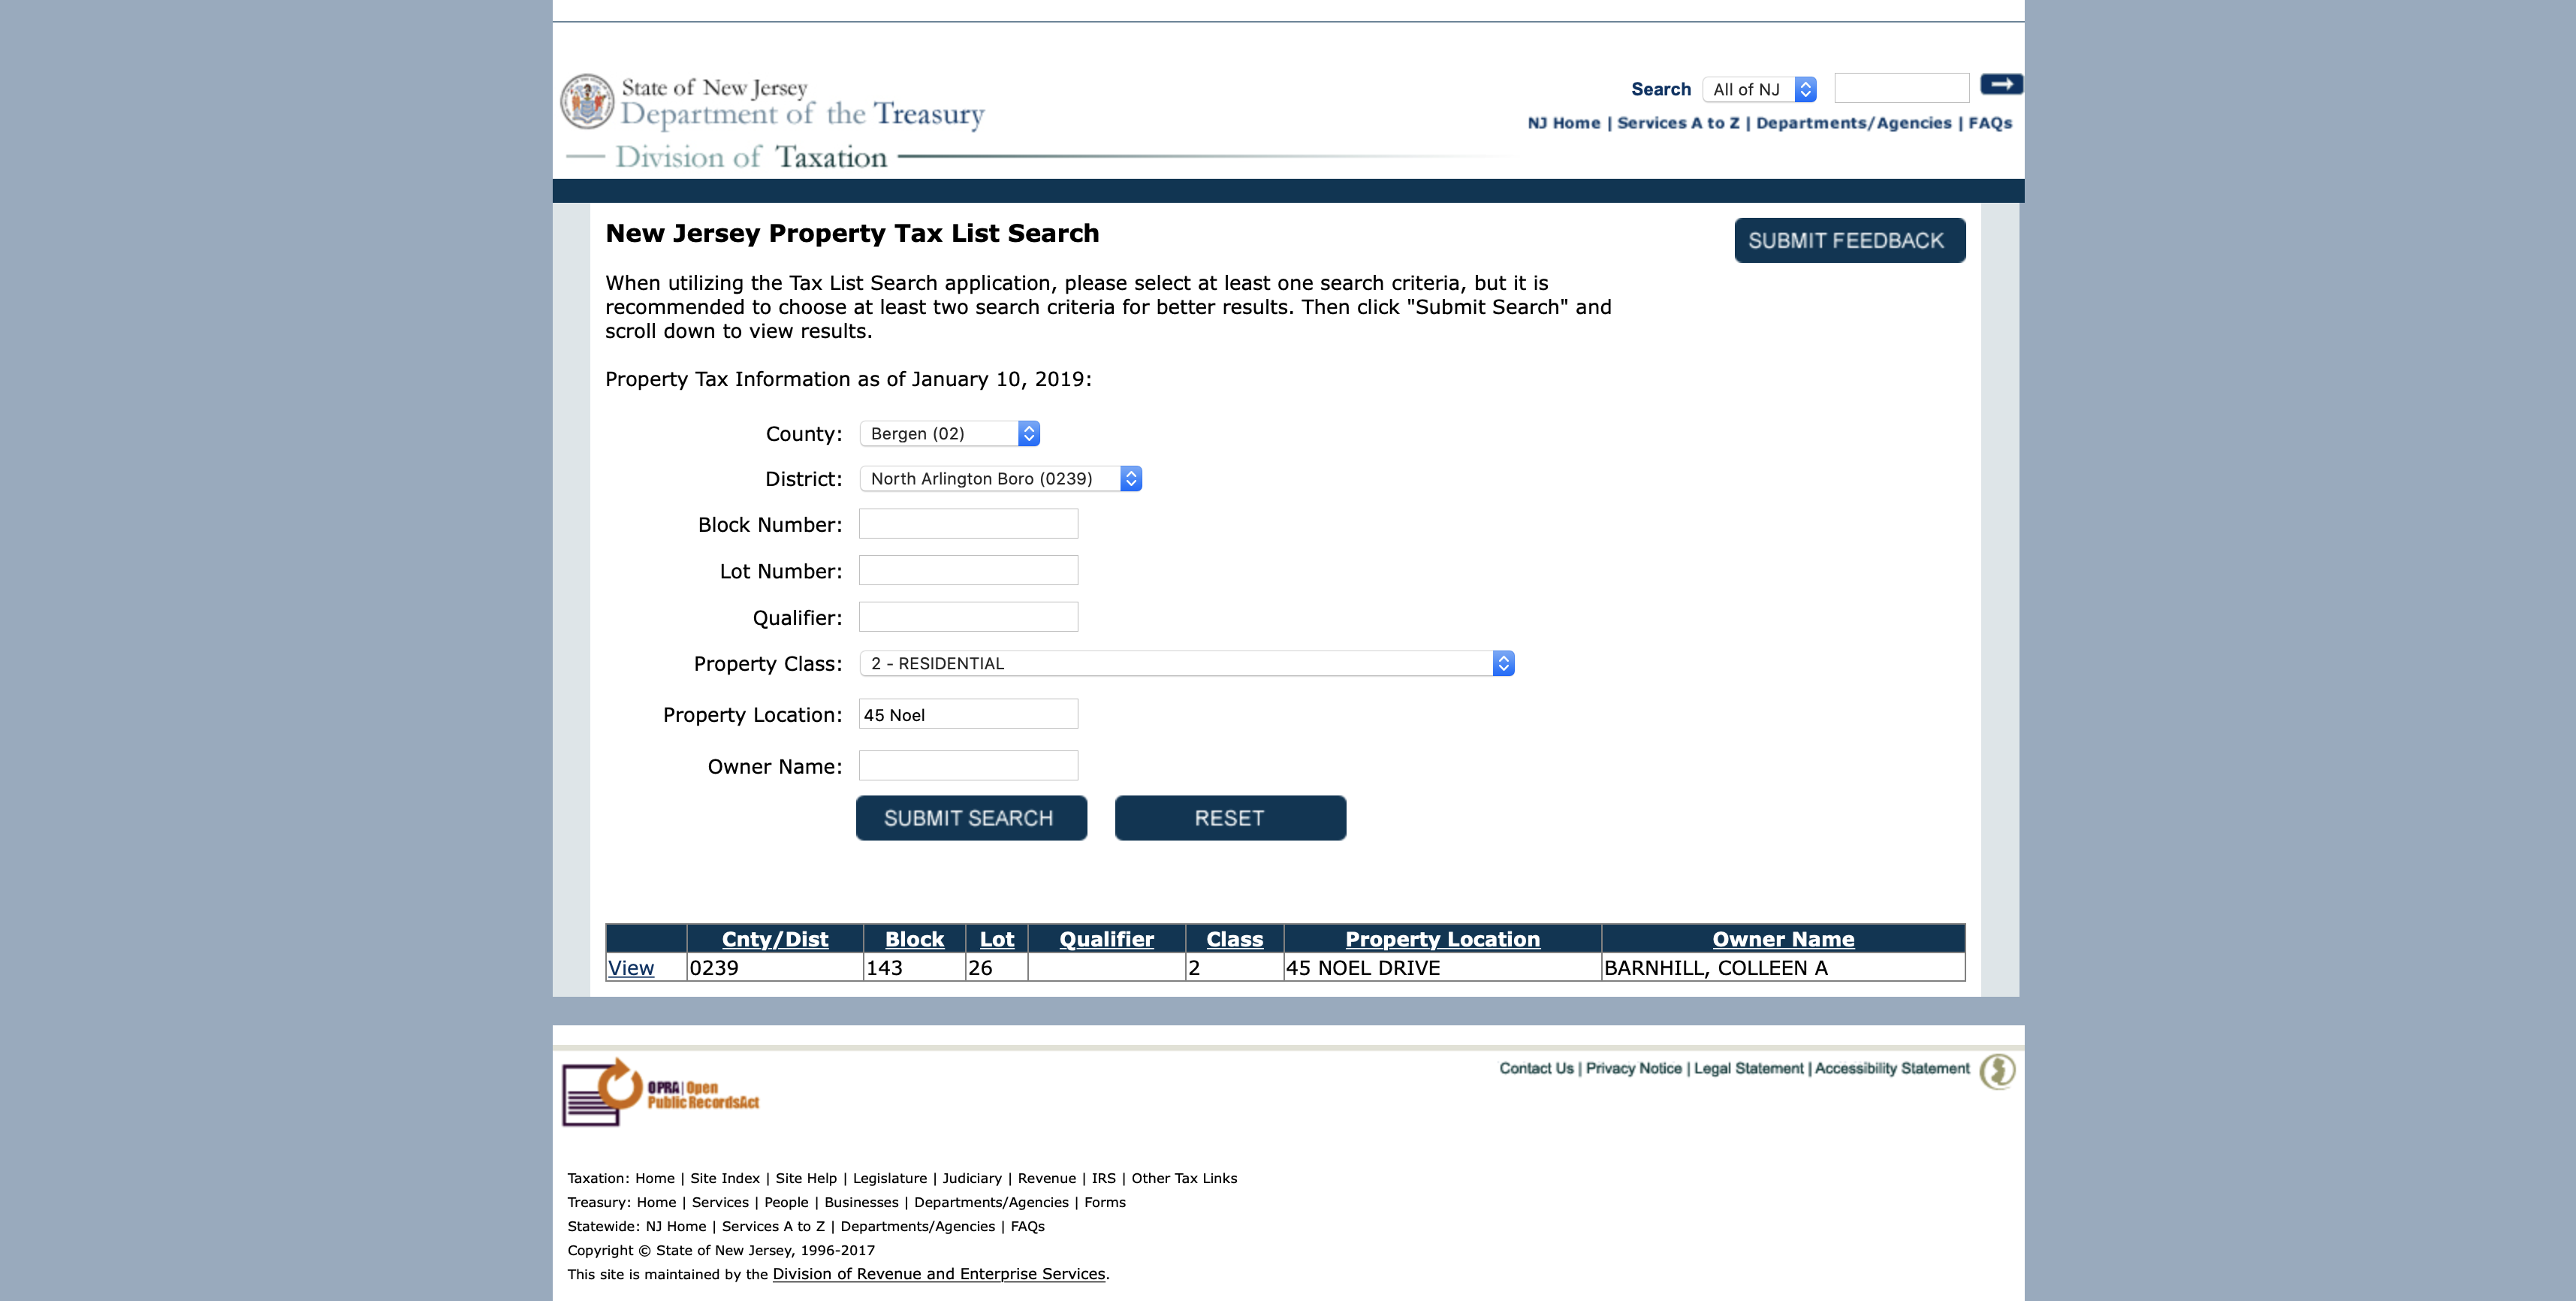Click the NJ state map icon in footer
Screen dimensions: 2576x1301
click(x=1997, y=1070)
